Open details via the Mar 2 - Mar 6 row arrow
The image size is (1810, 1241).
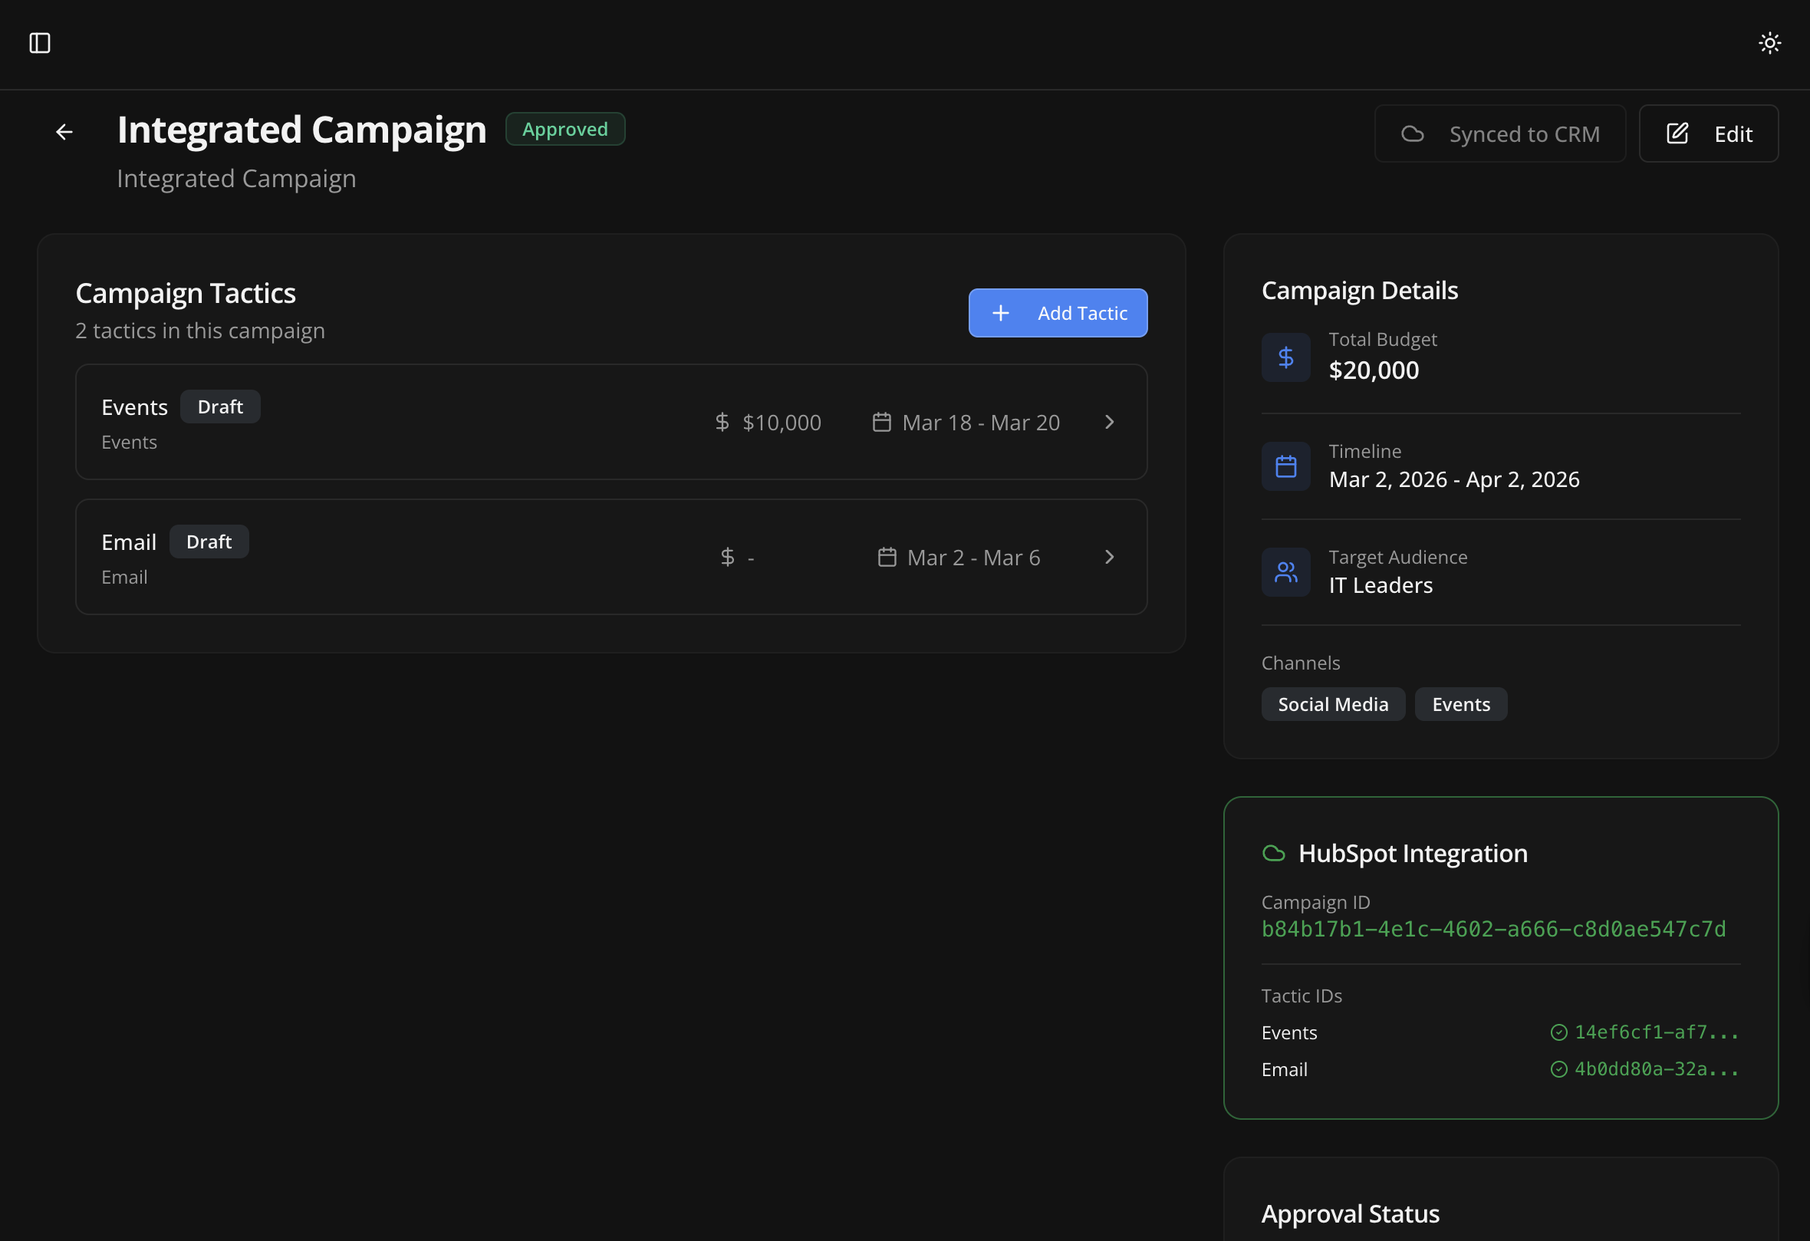click(1109, 557)
